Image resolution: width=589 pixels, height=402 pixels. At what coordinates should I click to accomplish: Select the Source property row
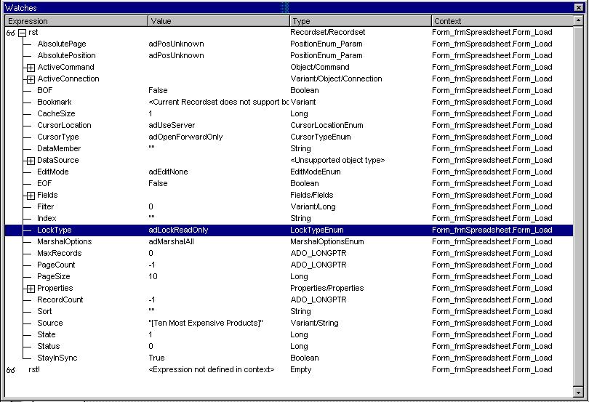tap(50, 323)
